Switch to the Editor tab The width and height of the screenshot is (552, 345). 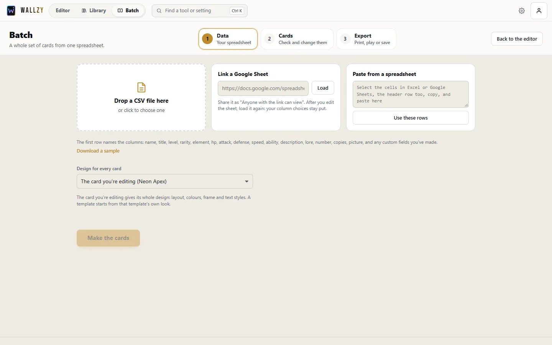point(63,10)
